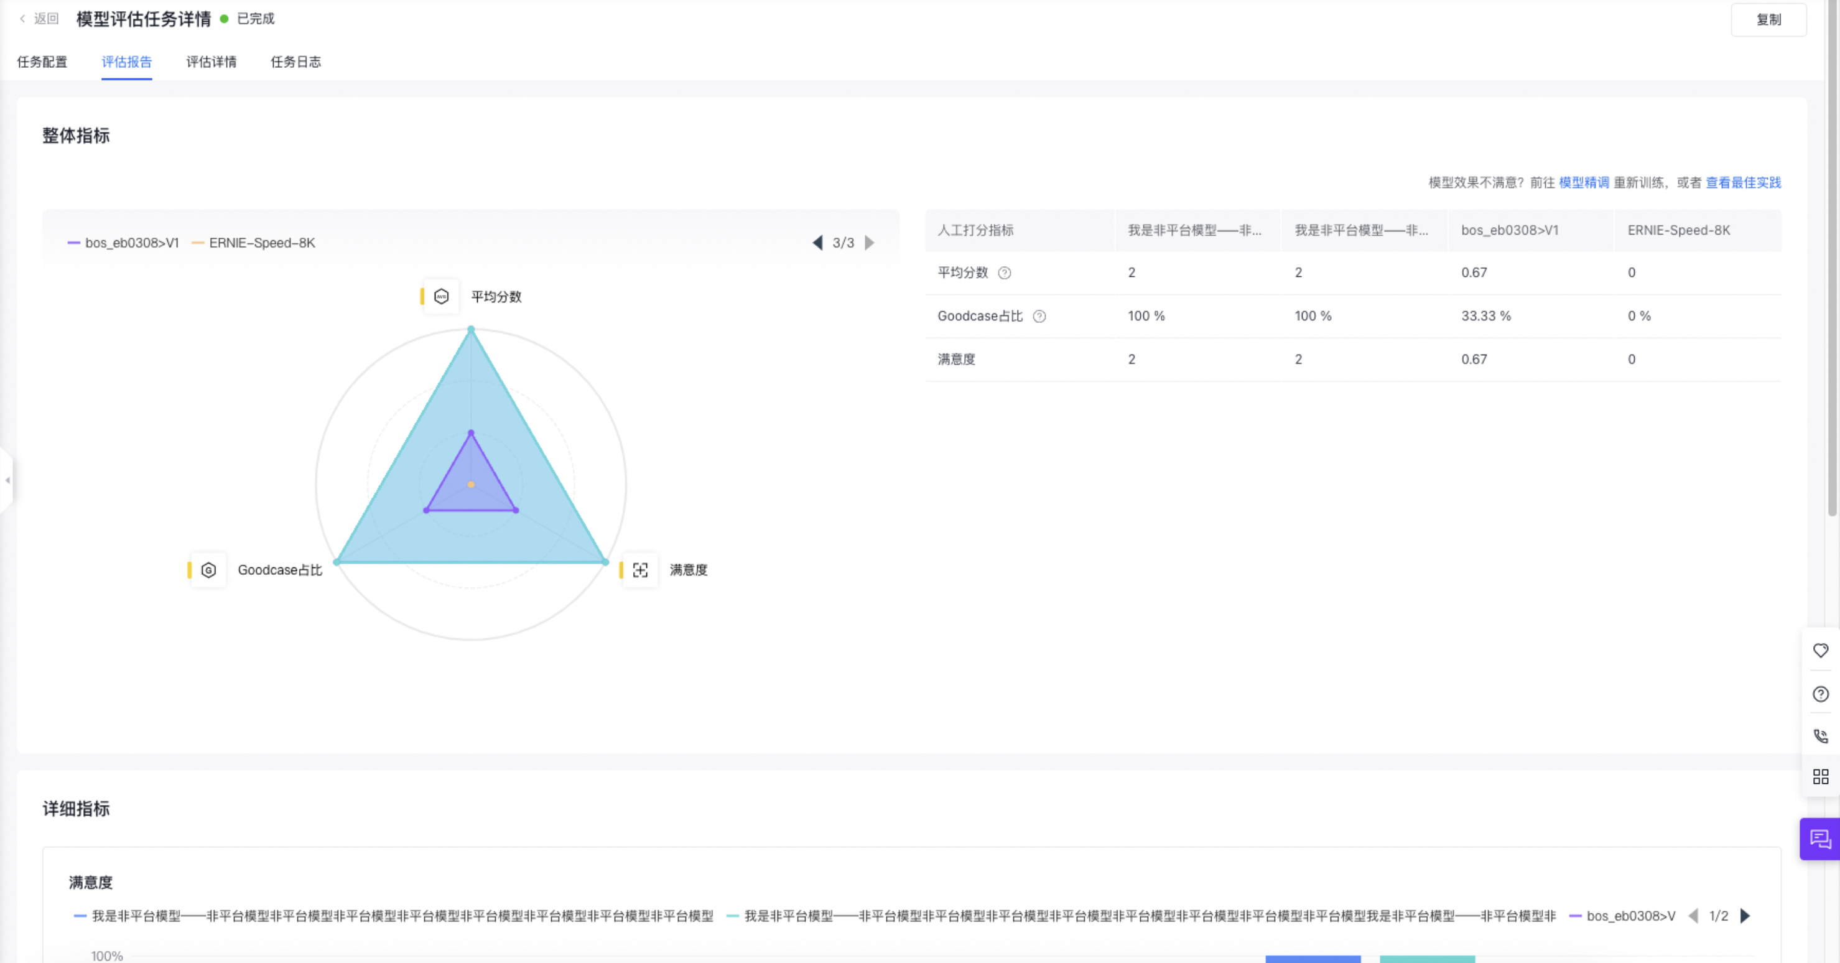Open the 任务日志 tab
The image size is (1840, 963).
pos(295,62)
